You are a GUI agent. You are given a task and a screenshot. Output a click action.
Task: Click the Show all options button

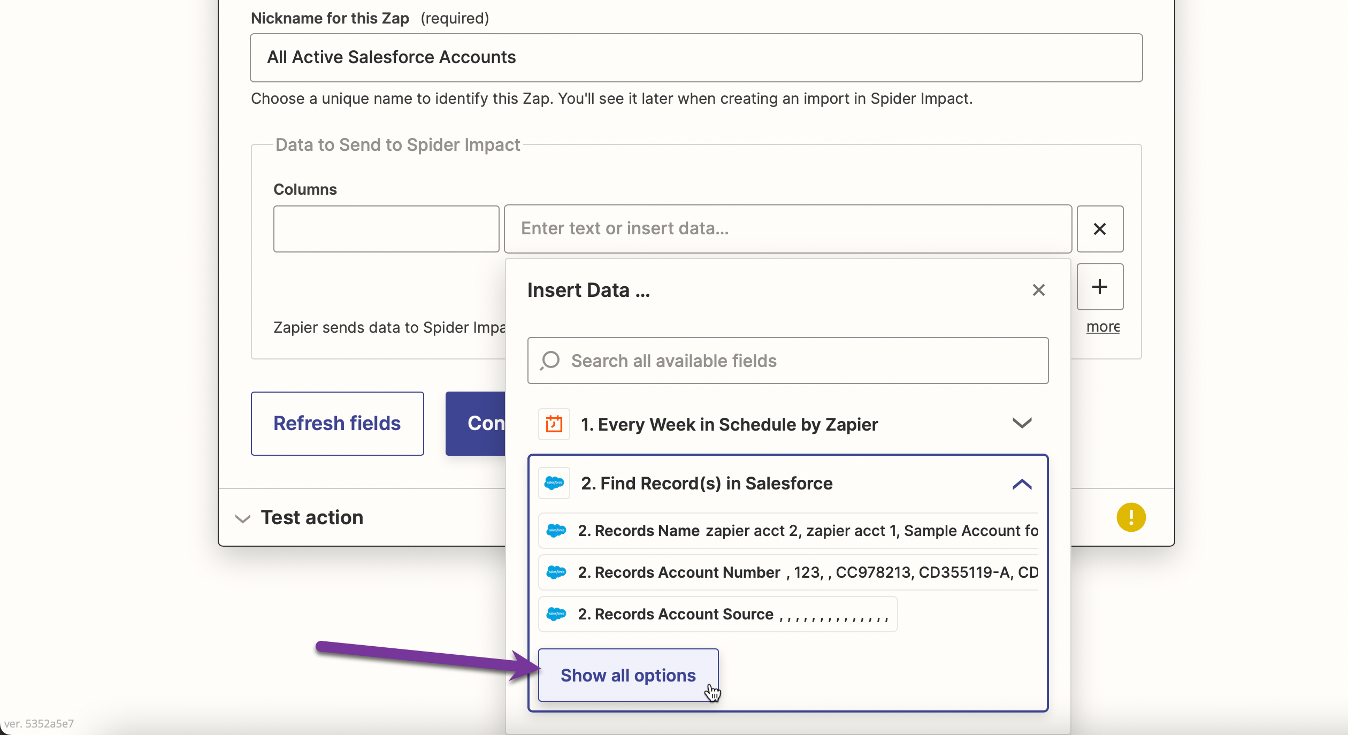click(628, 675)
